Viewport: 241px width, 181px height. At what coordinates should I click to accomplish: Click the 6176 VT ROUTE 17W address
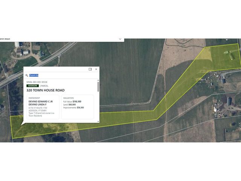pyautogui.click(x=38, y=108)
